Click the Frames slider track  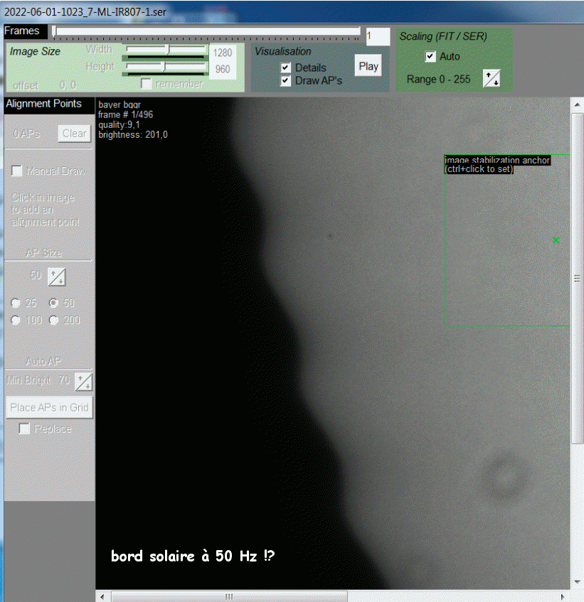tap(206, 31)
